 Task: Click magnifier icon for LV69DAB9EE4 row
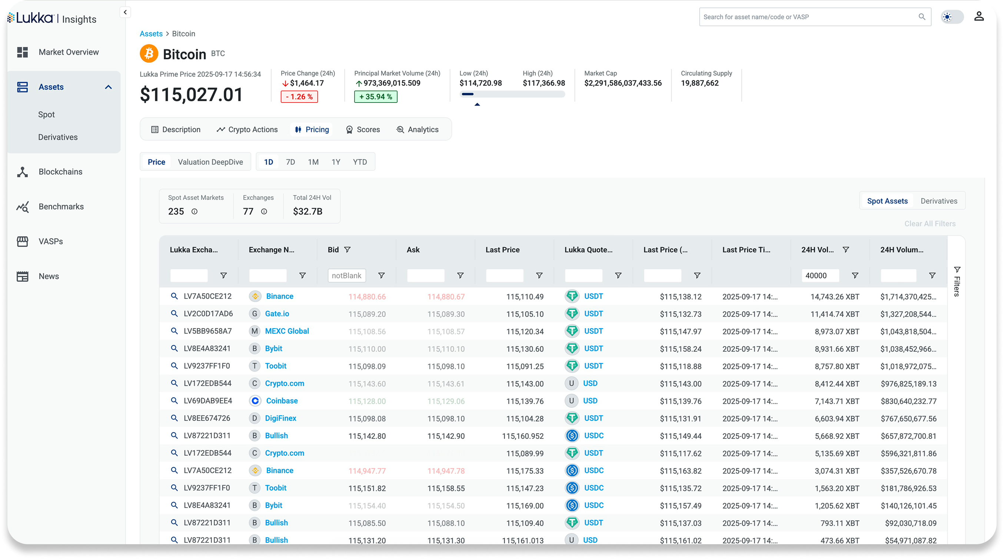pos(174,401)
